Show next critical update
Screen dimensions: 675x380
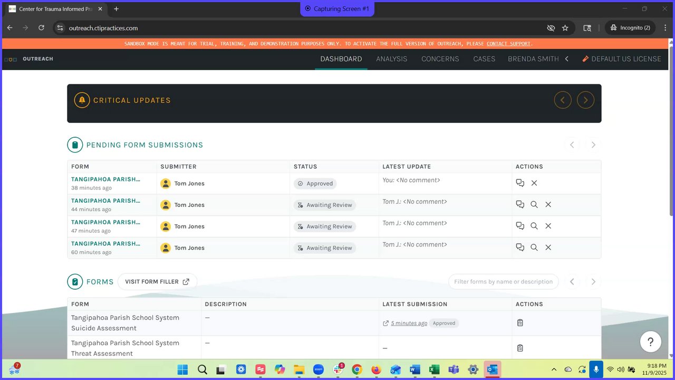(585, 100)
